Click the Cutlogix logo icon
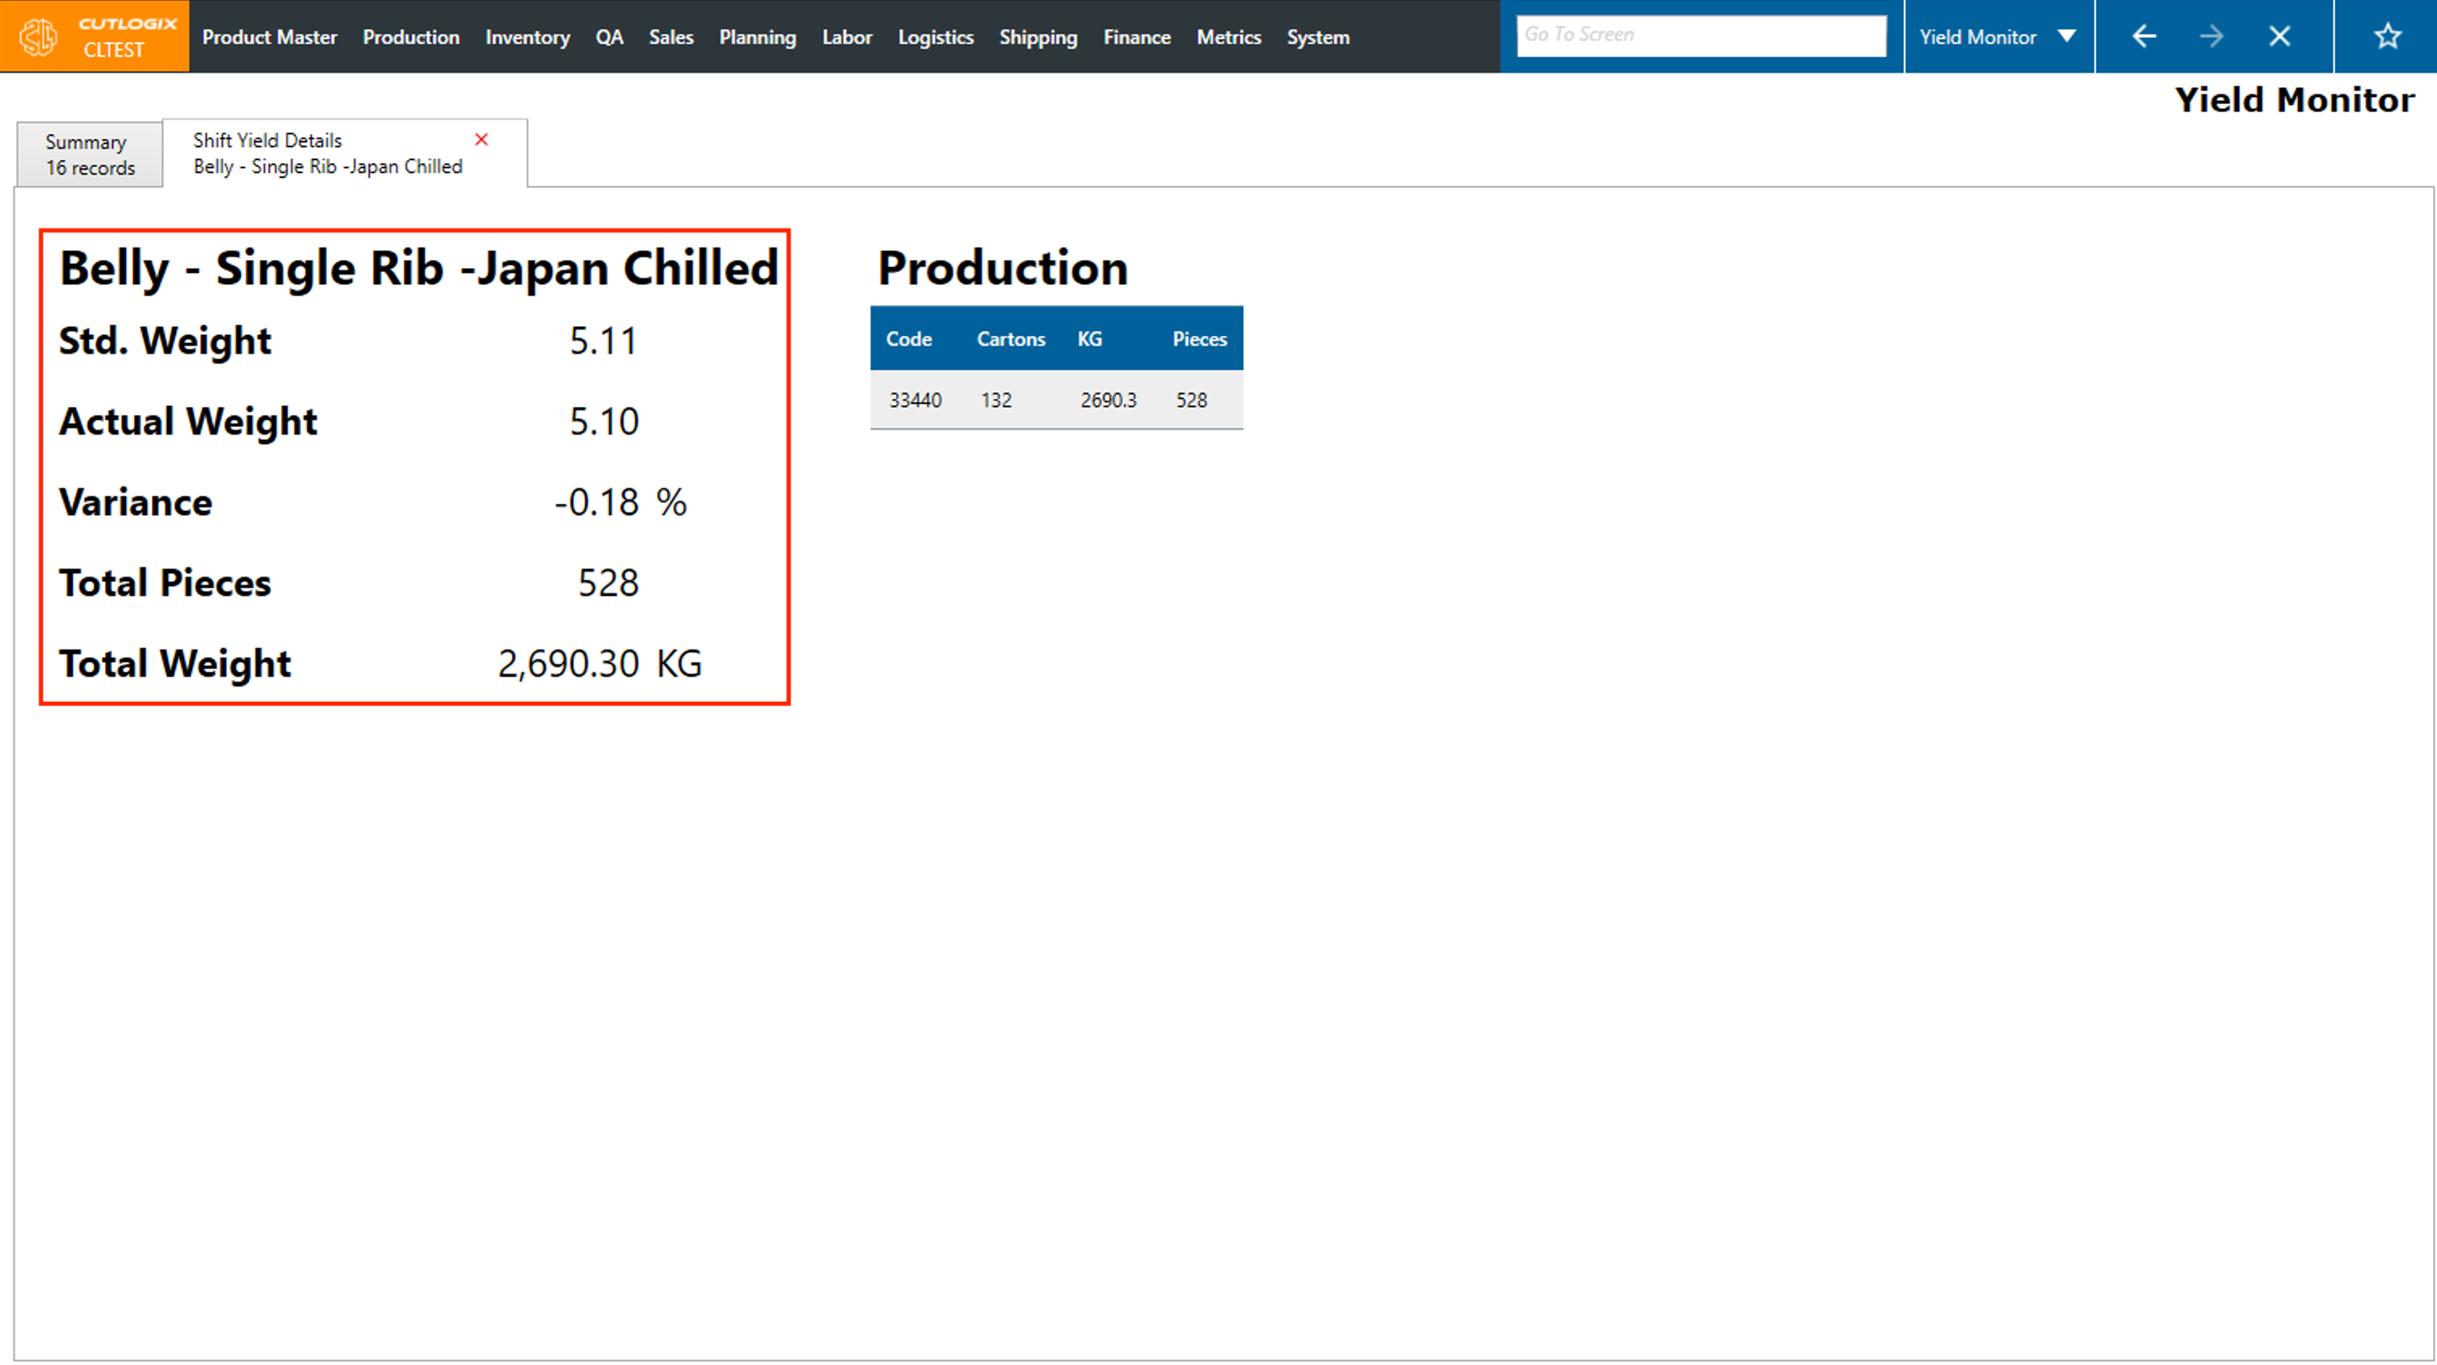The image size is (2437, 1365). [40, 37]
